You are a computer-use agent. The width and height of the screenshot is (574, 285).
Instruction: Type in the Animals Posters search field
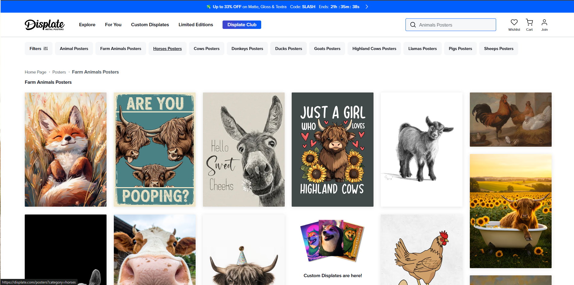click(x=453, y=25)
